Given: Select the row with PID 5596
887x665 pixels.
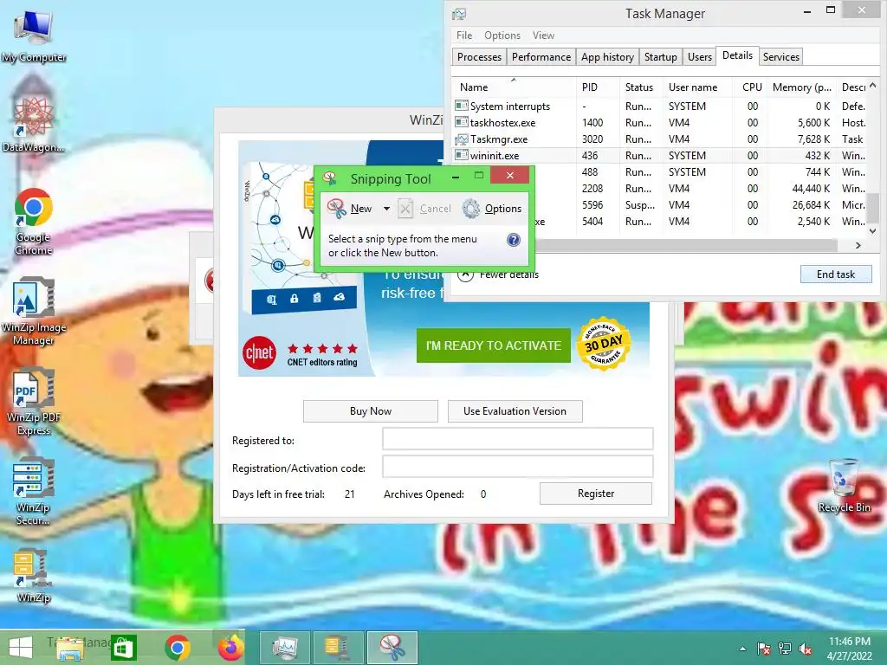Looking at the screenshot, I should click(x=700, y=204).
